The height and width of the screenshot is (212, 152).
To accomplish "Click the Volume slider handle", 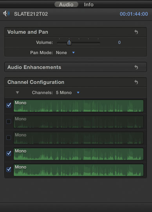I will click(69, 42).
